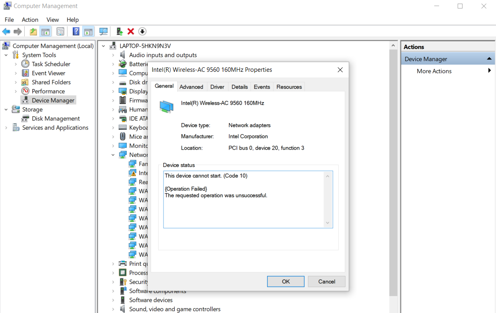Collapse Network adapters category chevron
The height and width of the screenshot is (313, 496).
(x=113, y=155)
